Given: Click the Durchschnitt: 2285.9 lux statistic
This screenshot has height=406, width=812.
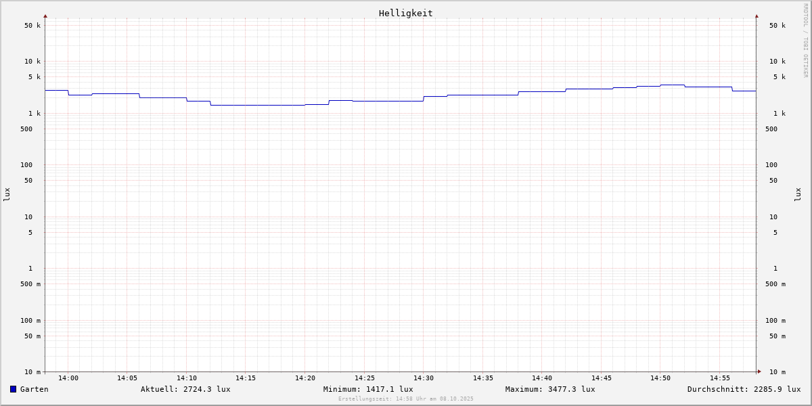Looking at the screenshot, I should pyautogui.click(x=744, y=389).
